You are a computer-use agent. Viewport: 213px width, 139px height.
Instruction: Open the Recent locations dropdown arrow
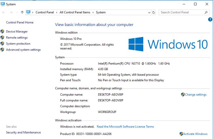point(17,12)
